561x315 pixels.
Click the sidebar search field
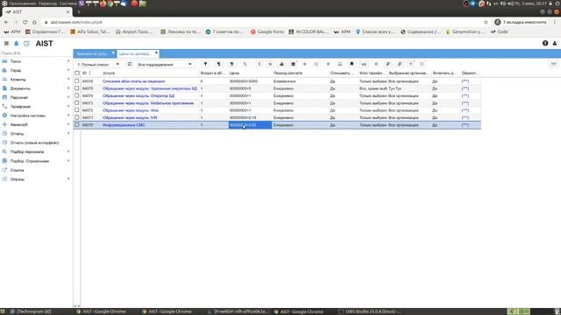[36, 53]
